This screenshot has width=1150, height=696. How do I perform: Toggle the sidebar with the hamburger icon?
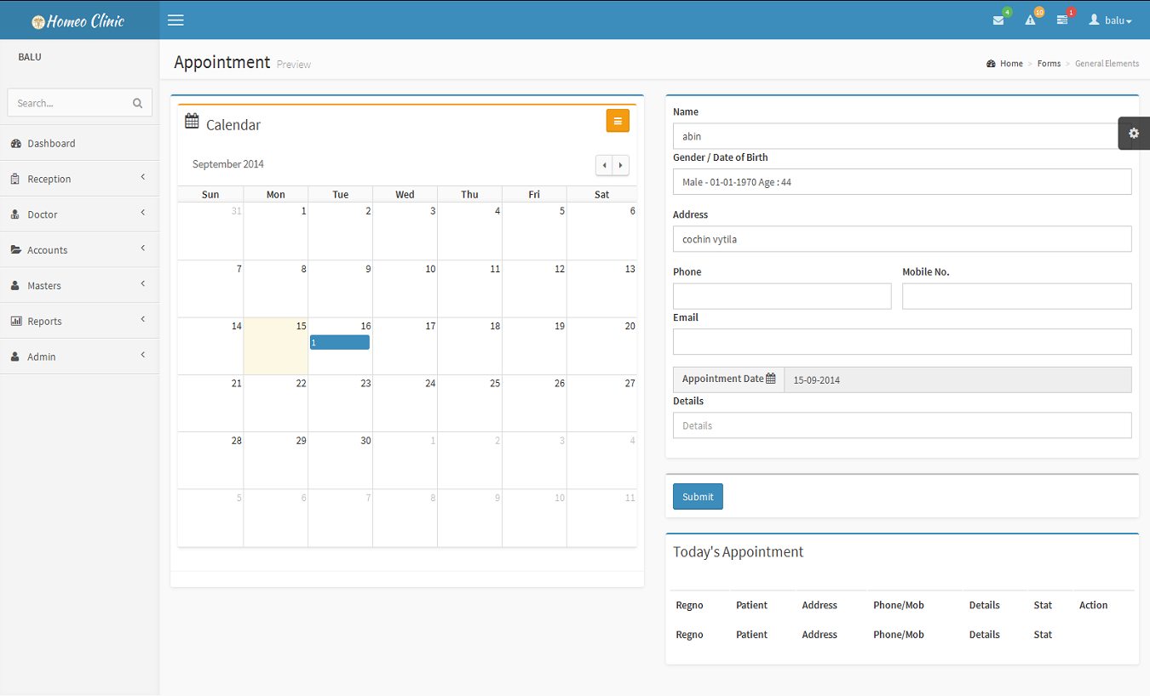[x=175, y=20]
